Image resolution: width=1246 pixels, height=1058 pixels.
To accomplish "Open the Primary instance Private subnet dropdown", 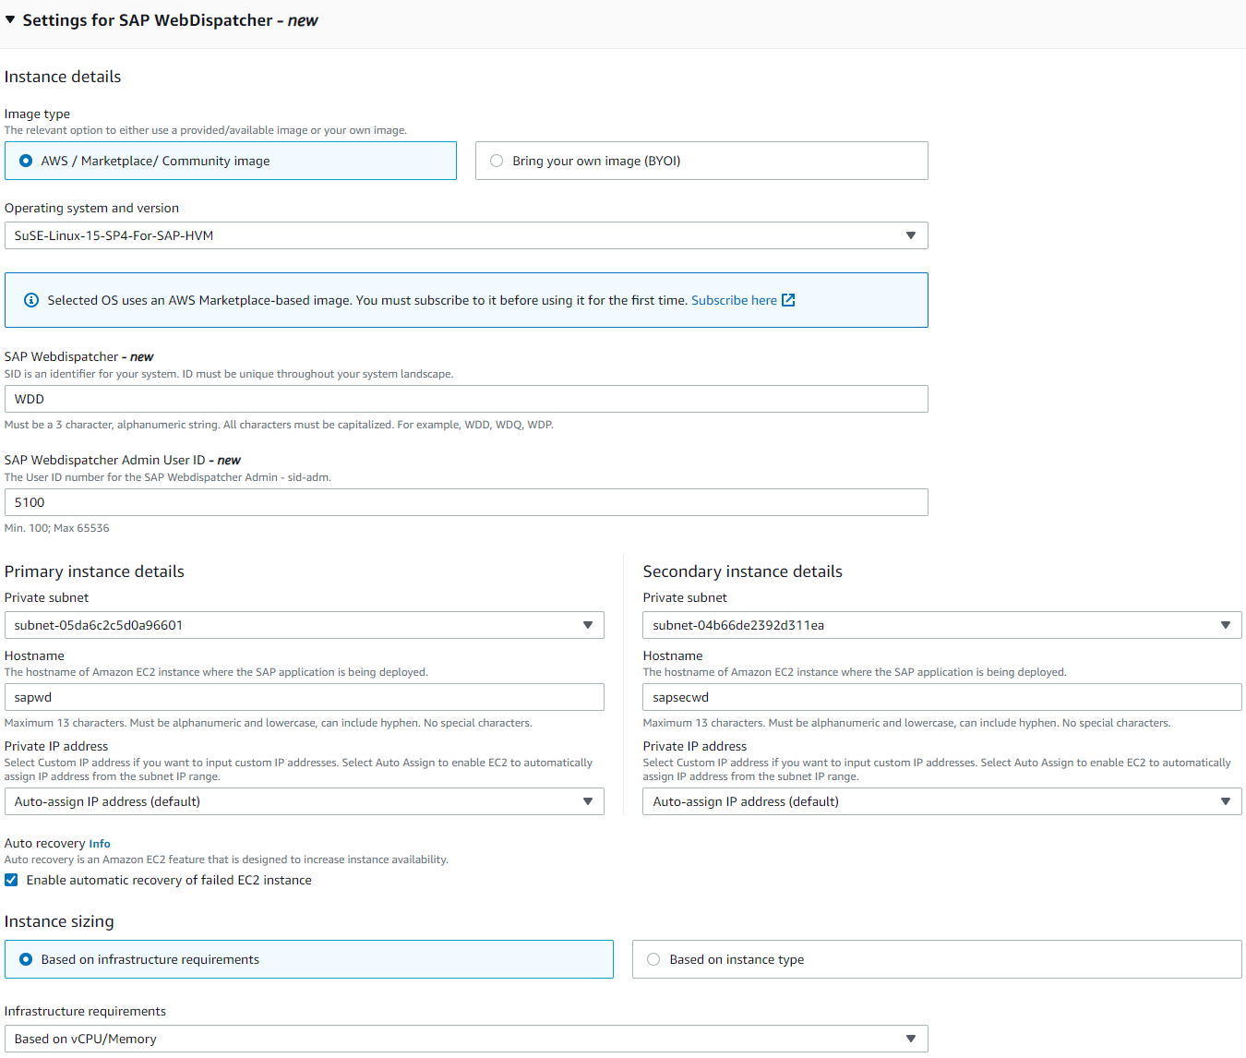I will (x=305, y=625).
